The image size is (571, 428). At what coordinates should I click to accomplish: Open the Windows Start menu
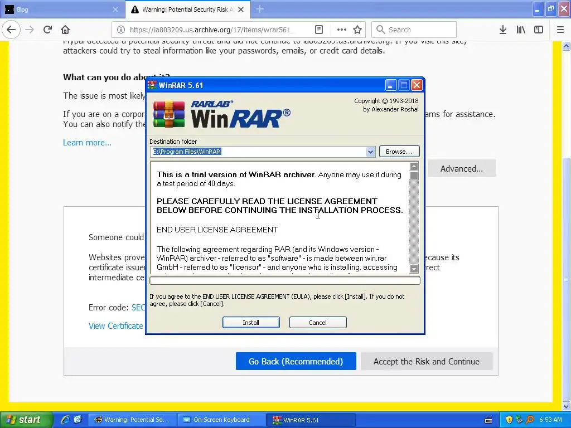pyautogui.click(x=26, y=420)
